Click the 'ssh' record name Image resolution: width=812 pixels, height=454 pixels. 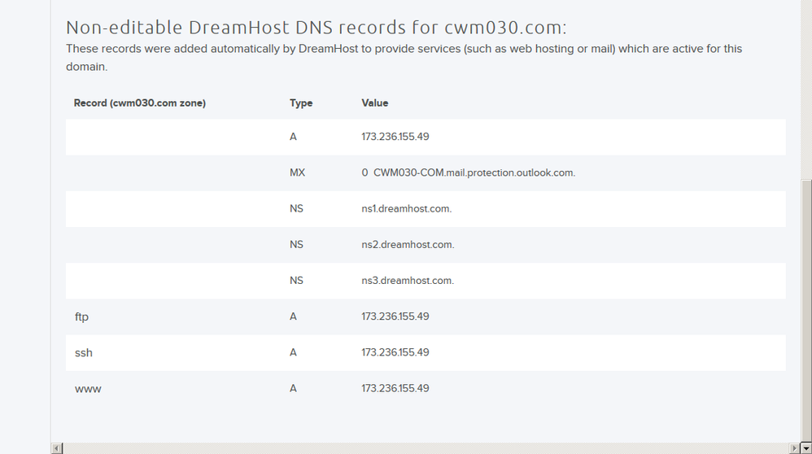[x=83, y=352]
